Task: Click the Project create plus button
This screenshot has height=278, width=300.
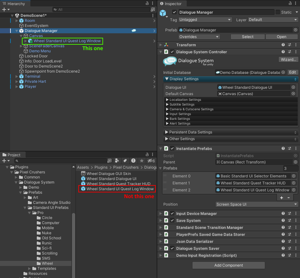Action: click(x=4, y=161)
